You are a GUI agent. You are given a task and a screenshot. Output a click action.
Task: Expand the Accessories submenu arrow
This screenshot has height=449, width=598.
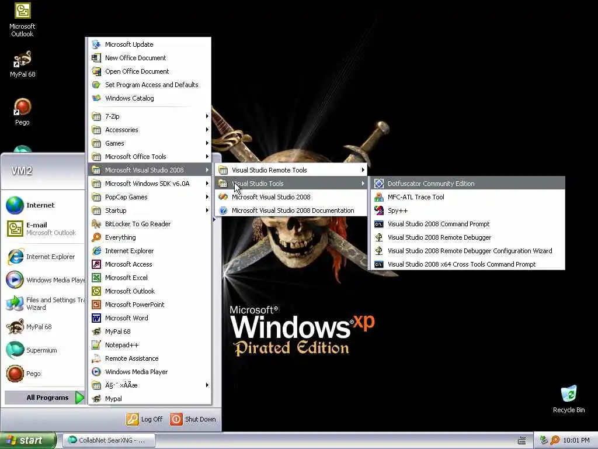[207, 130]
